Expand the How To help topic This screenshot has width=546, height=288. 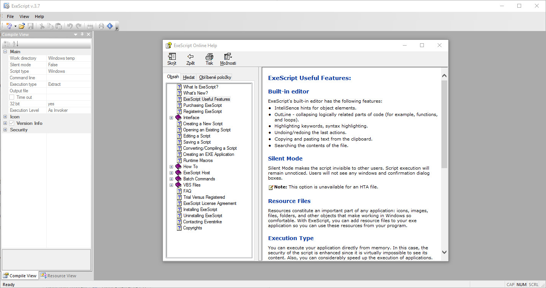pos(172,167)
